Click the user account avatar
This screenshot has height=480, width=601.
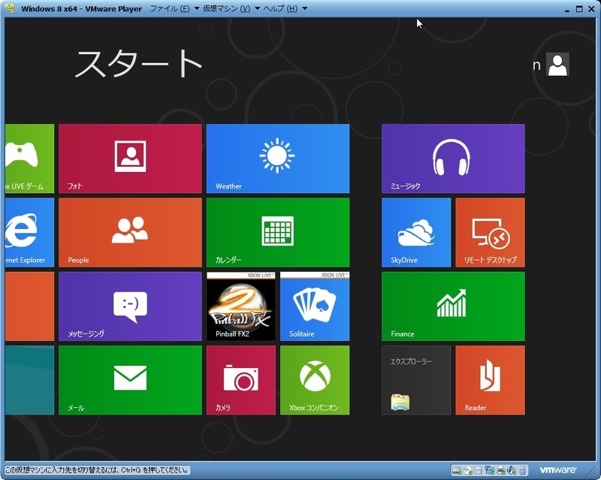click(x=557, y=65)
